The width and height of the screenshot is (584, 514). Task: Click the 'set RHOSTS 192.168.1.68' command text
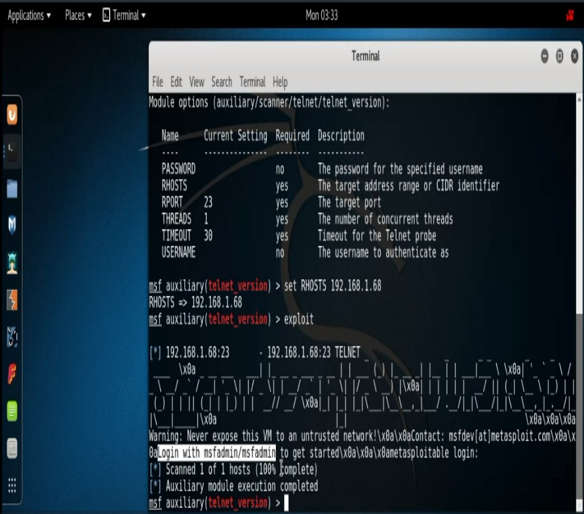(333, 286)
